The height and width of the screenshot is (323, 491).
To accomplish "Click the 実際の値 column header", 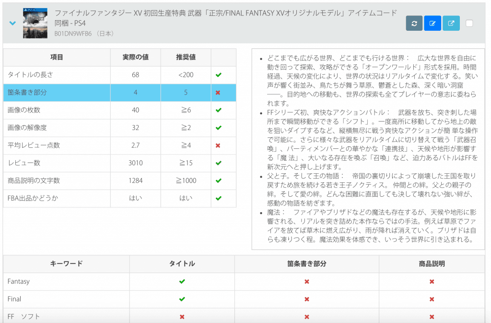I will coord(136,57).
